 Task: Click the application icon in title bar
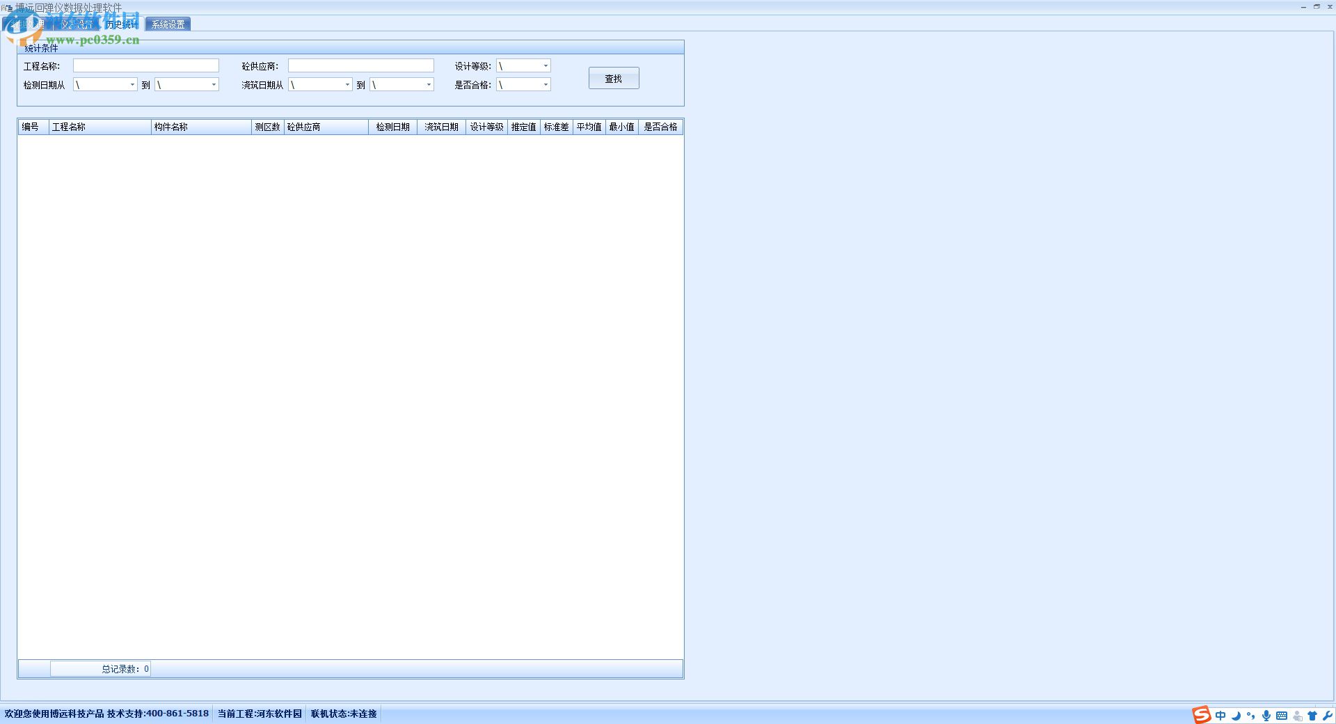pyautogui.click(x=7, y=8)
